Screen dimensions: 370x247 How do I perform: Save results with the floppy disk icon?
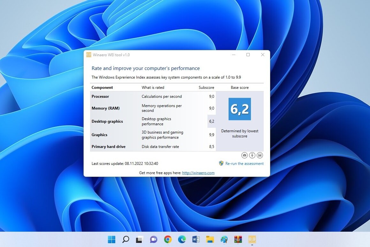point(260,155)
